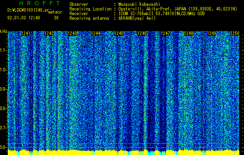
Task: Click time marker 1250
Action: [235, 33]
